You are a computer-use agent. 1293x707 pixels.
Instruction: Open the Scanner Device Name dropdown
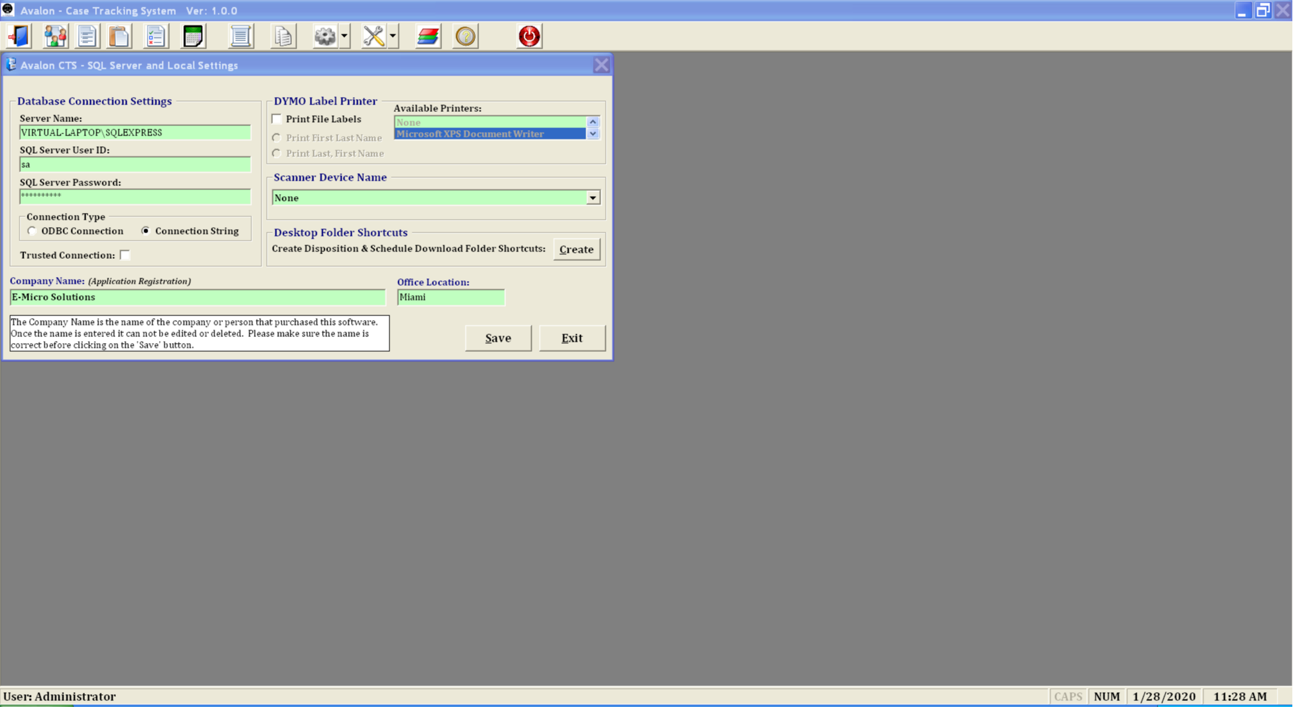[x=593, y=197]
